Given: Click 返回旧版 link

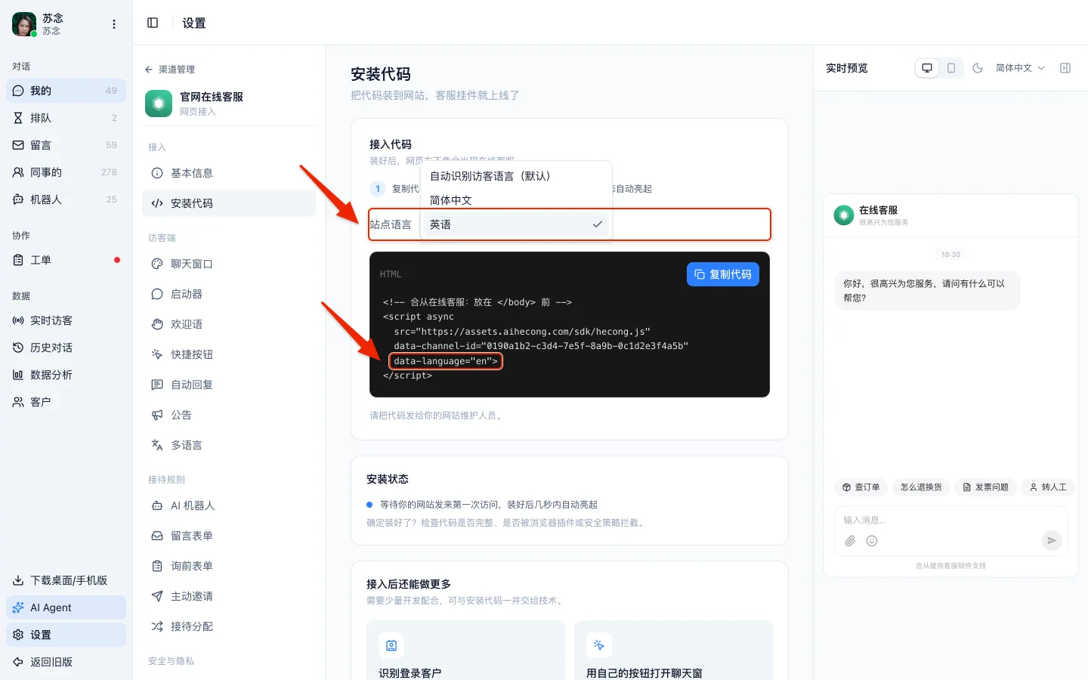Looking at the screenshot, I should pos(66,662).
